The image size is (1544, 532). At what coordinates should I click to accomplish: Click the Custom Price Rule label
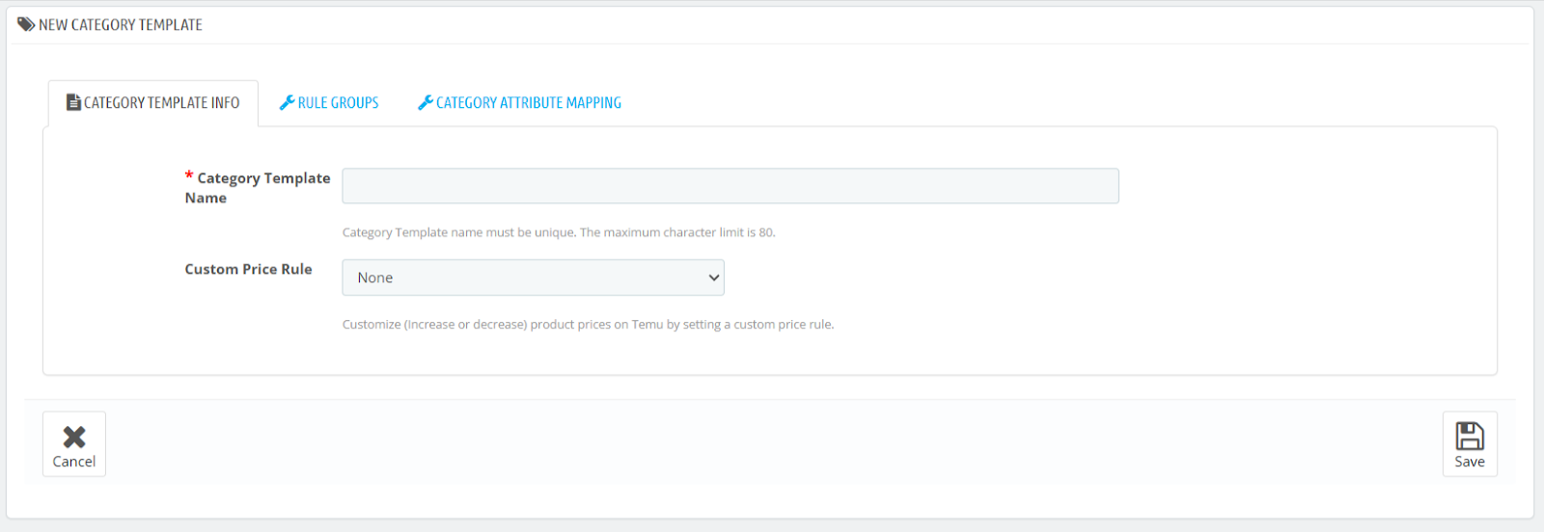tap(248, 269)
